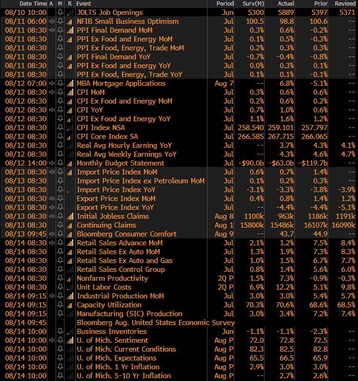Click relevance bars icon for MBA Mortgage Applications
This screenshot has height=381, width=358.
(70, 83)
